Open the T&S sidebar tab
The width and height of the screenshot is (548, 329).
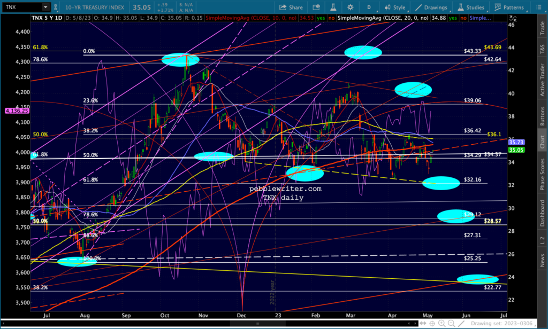542,49
